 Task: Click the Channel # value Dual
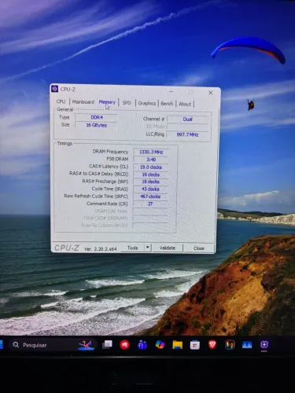point(188,119)
